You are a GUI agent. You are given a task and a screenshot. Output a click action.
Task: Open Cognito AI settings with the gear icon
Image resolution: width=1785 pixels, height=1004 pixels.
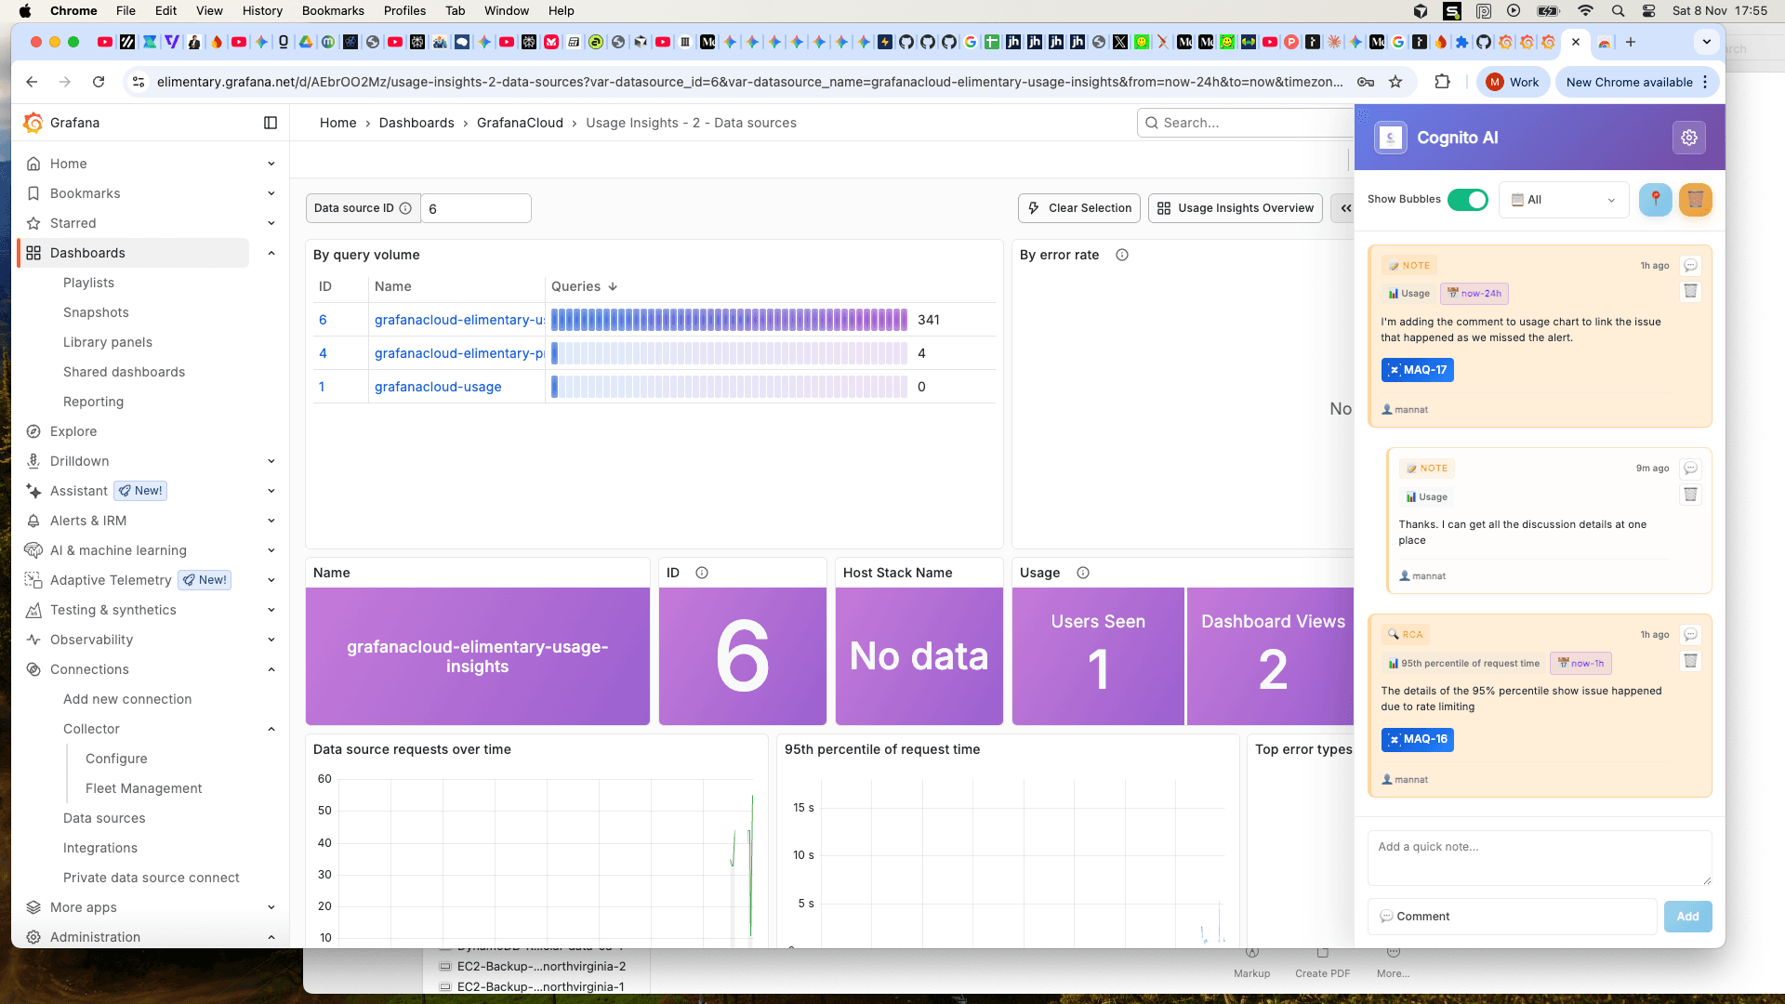pos(1688,137)
